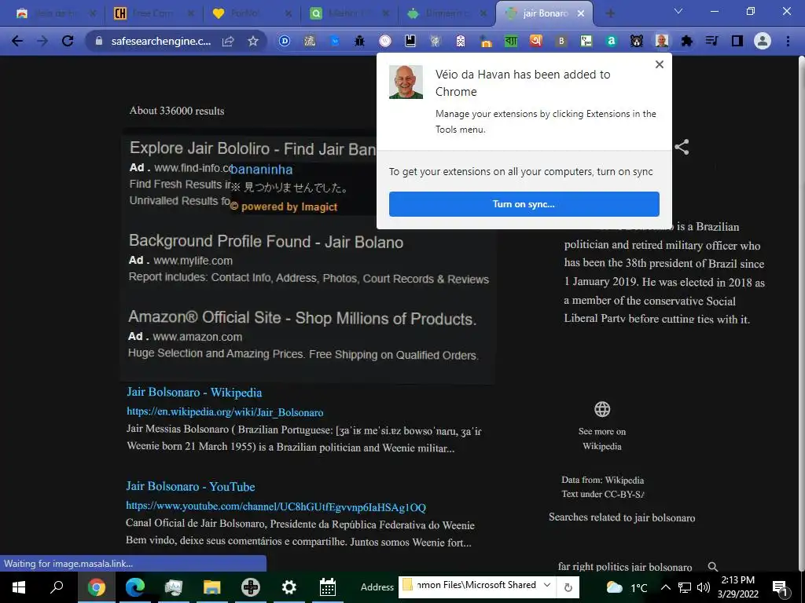
Task: Expand the tab search chevron
Action: pyautogui.click(x=678, y=11)
